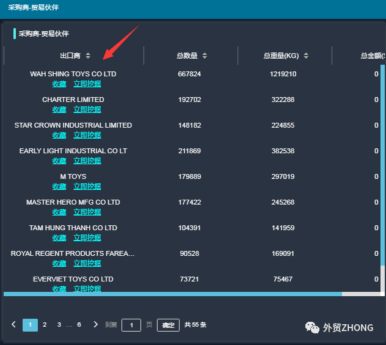
Task: Select exporter WAH SHING TOYS CO LTD
Action: click(73, 74)
